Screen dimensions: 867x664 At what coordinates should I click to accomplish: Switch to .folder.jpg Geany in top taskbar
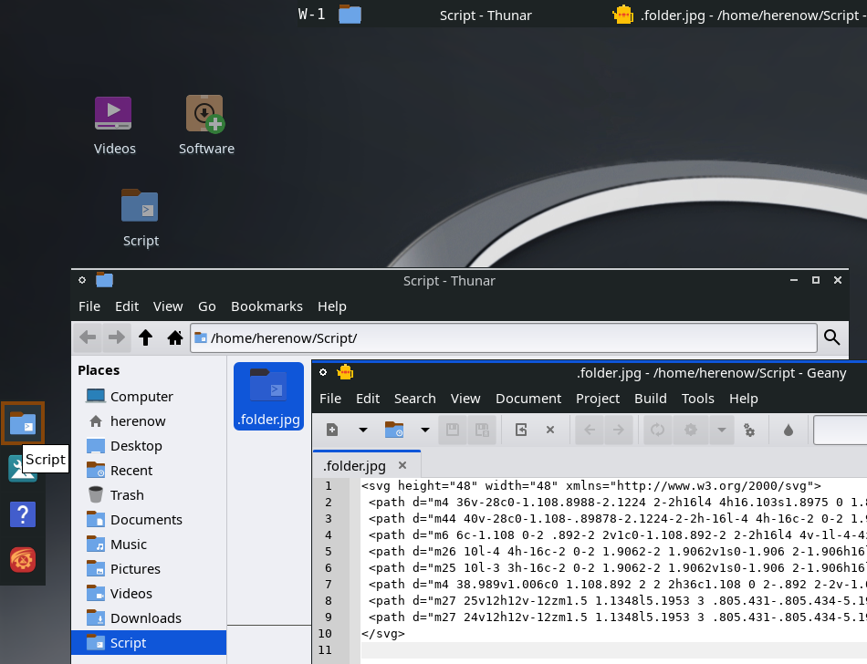tap(739, 15)
